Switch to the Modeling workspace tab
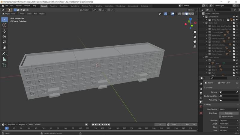 click(x=53, y=6)
